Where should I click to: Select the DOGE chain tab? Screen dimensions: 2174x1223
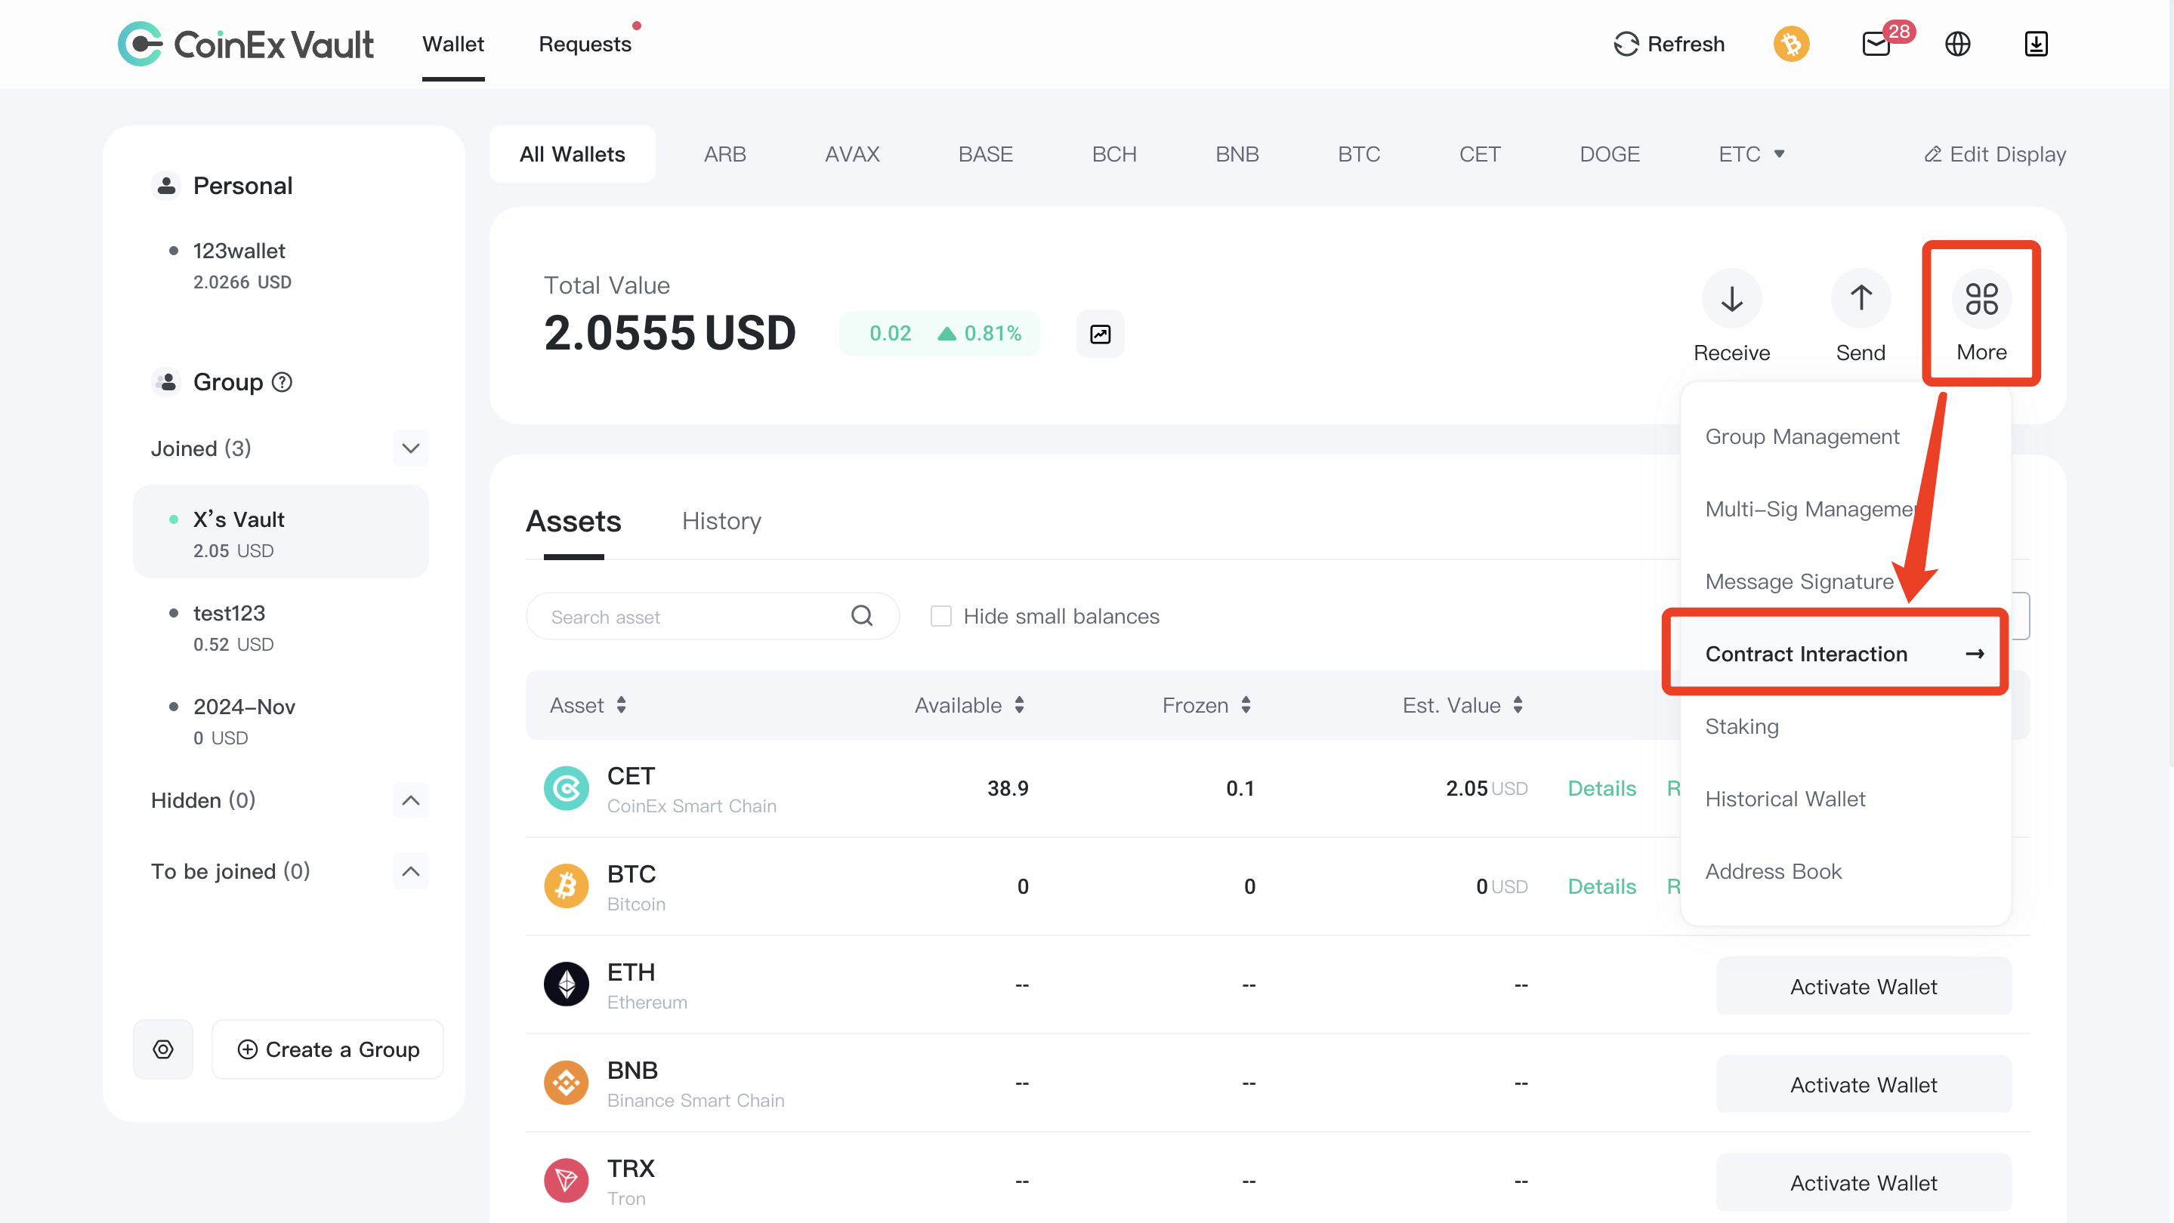tap(1610, 154)
